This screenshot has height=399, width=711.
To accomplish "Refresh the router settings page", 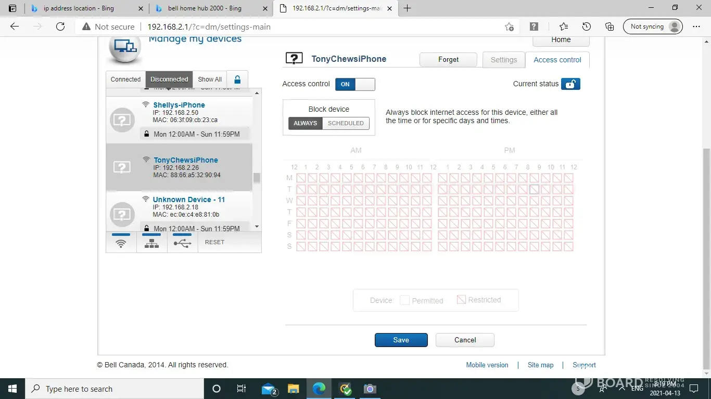I will pyautogui.click(x=60, y=26).
